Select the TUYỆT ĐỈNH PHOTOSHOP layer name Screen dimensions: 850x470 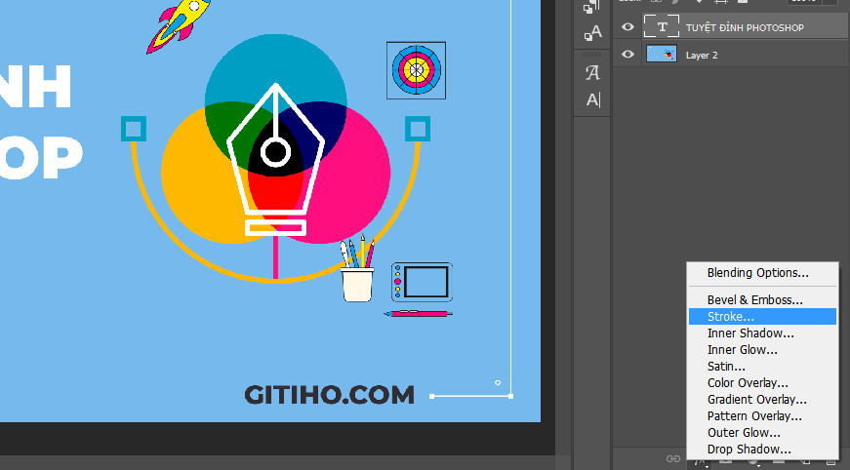[x=745, y=27]
